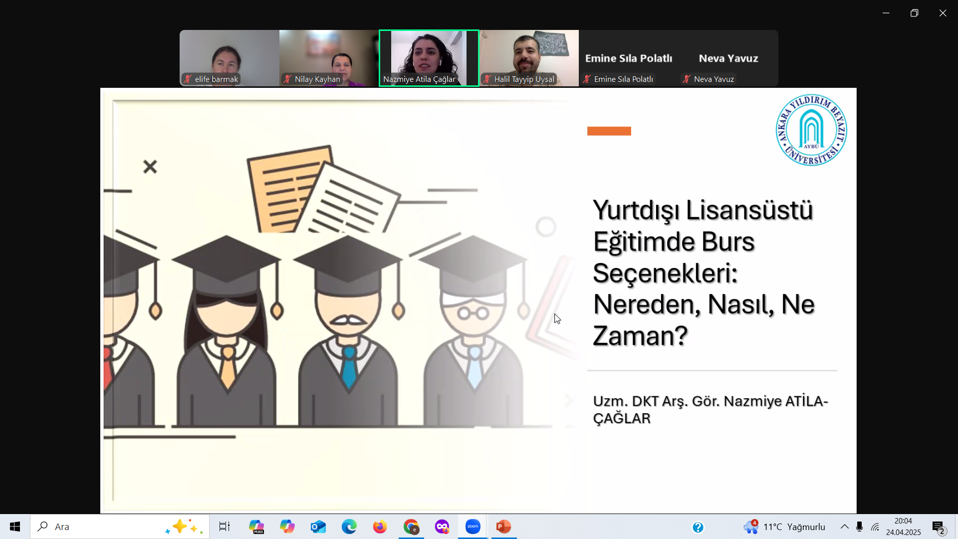Open the notification center showing 2 notifications
The height and width of the screenshot is (539, 958).
(x=938, y=527)
